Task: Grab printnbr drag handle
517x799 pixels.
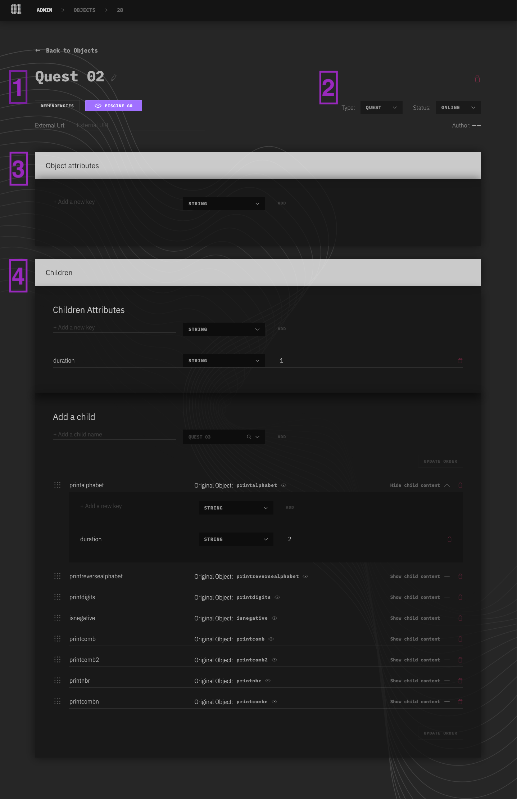Action: [x=57, y=681]
